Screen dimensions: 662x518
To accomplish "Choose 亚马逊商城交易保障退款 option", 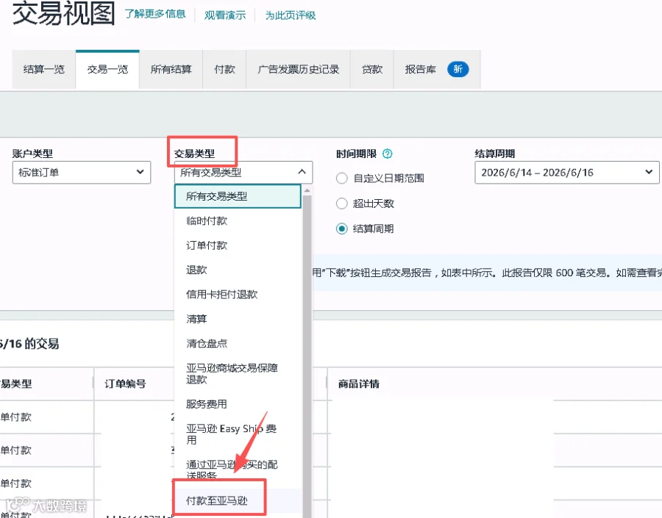I will [x=238, y=373].
